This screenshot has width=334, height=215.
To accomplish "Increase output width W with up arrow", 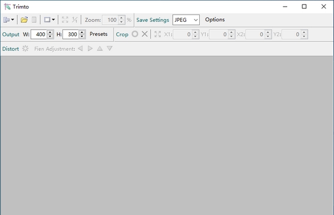I will click(x=50, y=32).
